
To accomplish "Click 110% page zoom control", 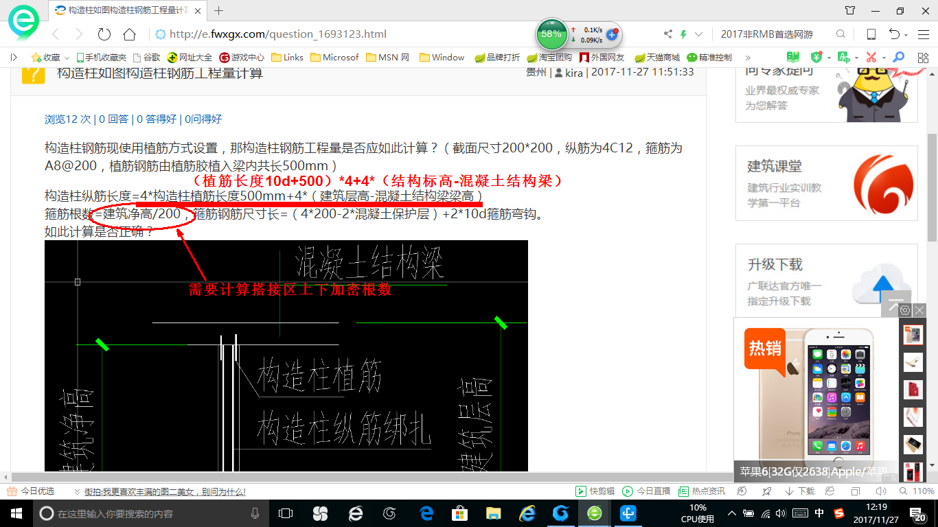I will 917,491.
